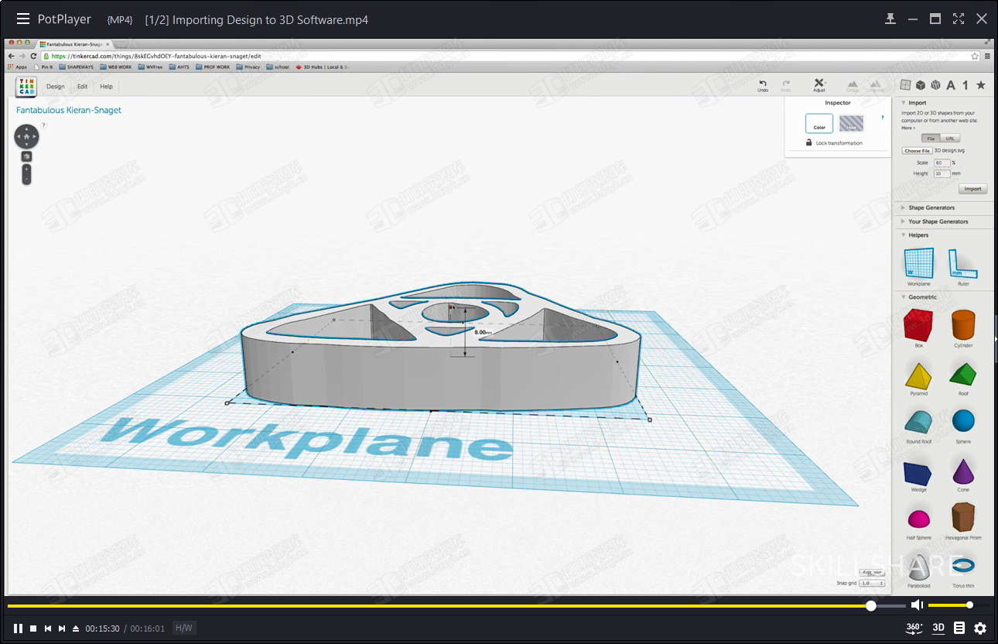998x644 pixels.
Task: Click the home view navigation button
Action: pos(26,137)
